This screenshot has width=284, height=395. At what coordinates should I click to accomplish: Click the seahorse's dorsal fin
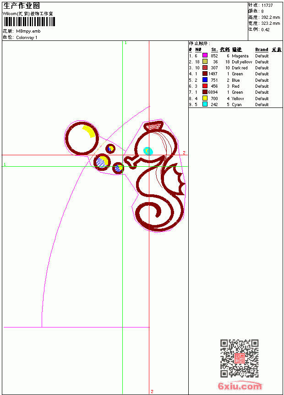click(174, 179)
